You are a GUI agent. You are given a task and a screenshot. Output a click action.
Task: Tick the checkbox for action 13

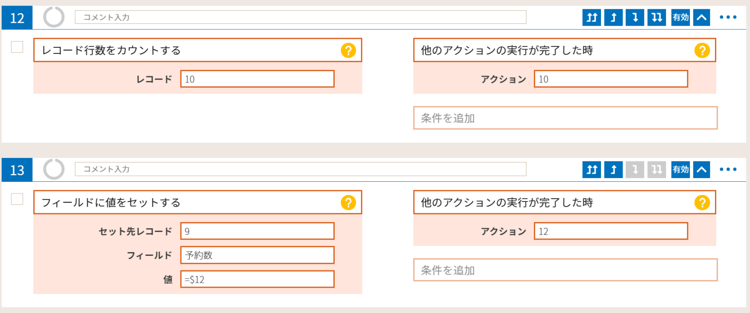(17, 199)
